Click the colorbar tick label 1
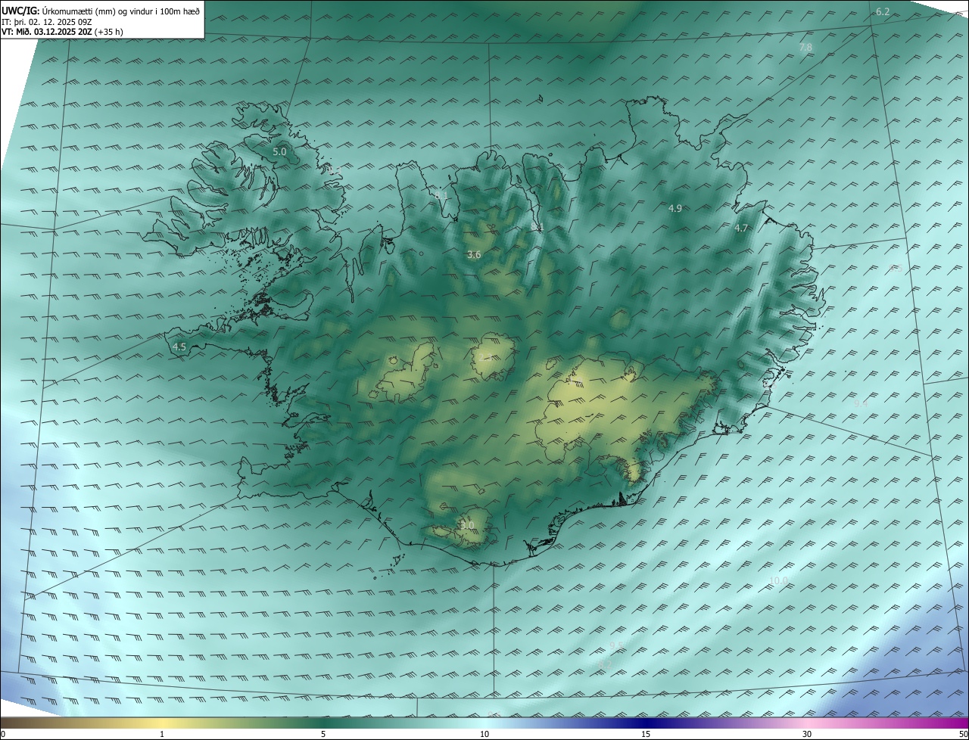Image resolution: width=969 pixels, height=740 pixels. [x=162, y=735]
